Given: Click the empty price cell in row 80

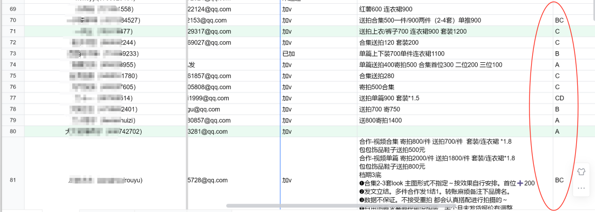Looking at the screenshot, I should 455,132.
